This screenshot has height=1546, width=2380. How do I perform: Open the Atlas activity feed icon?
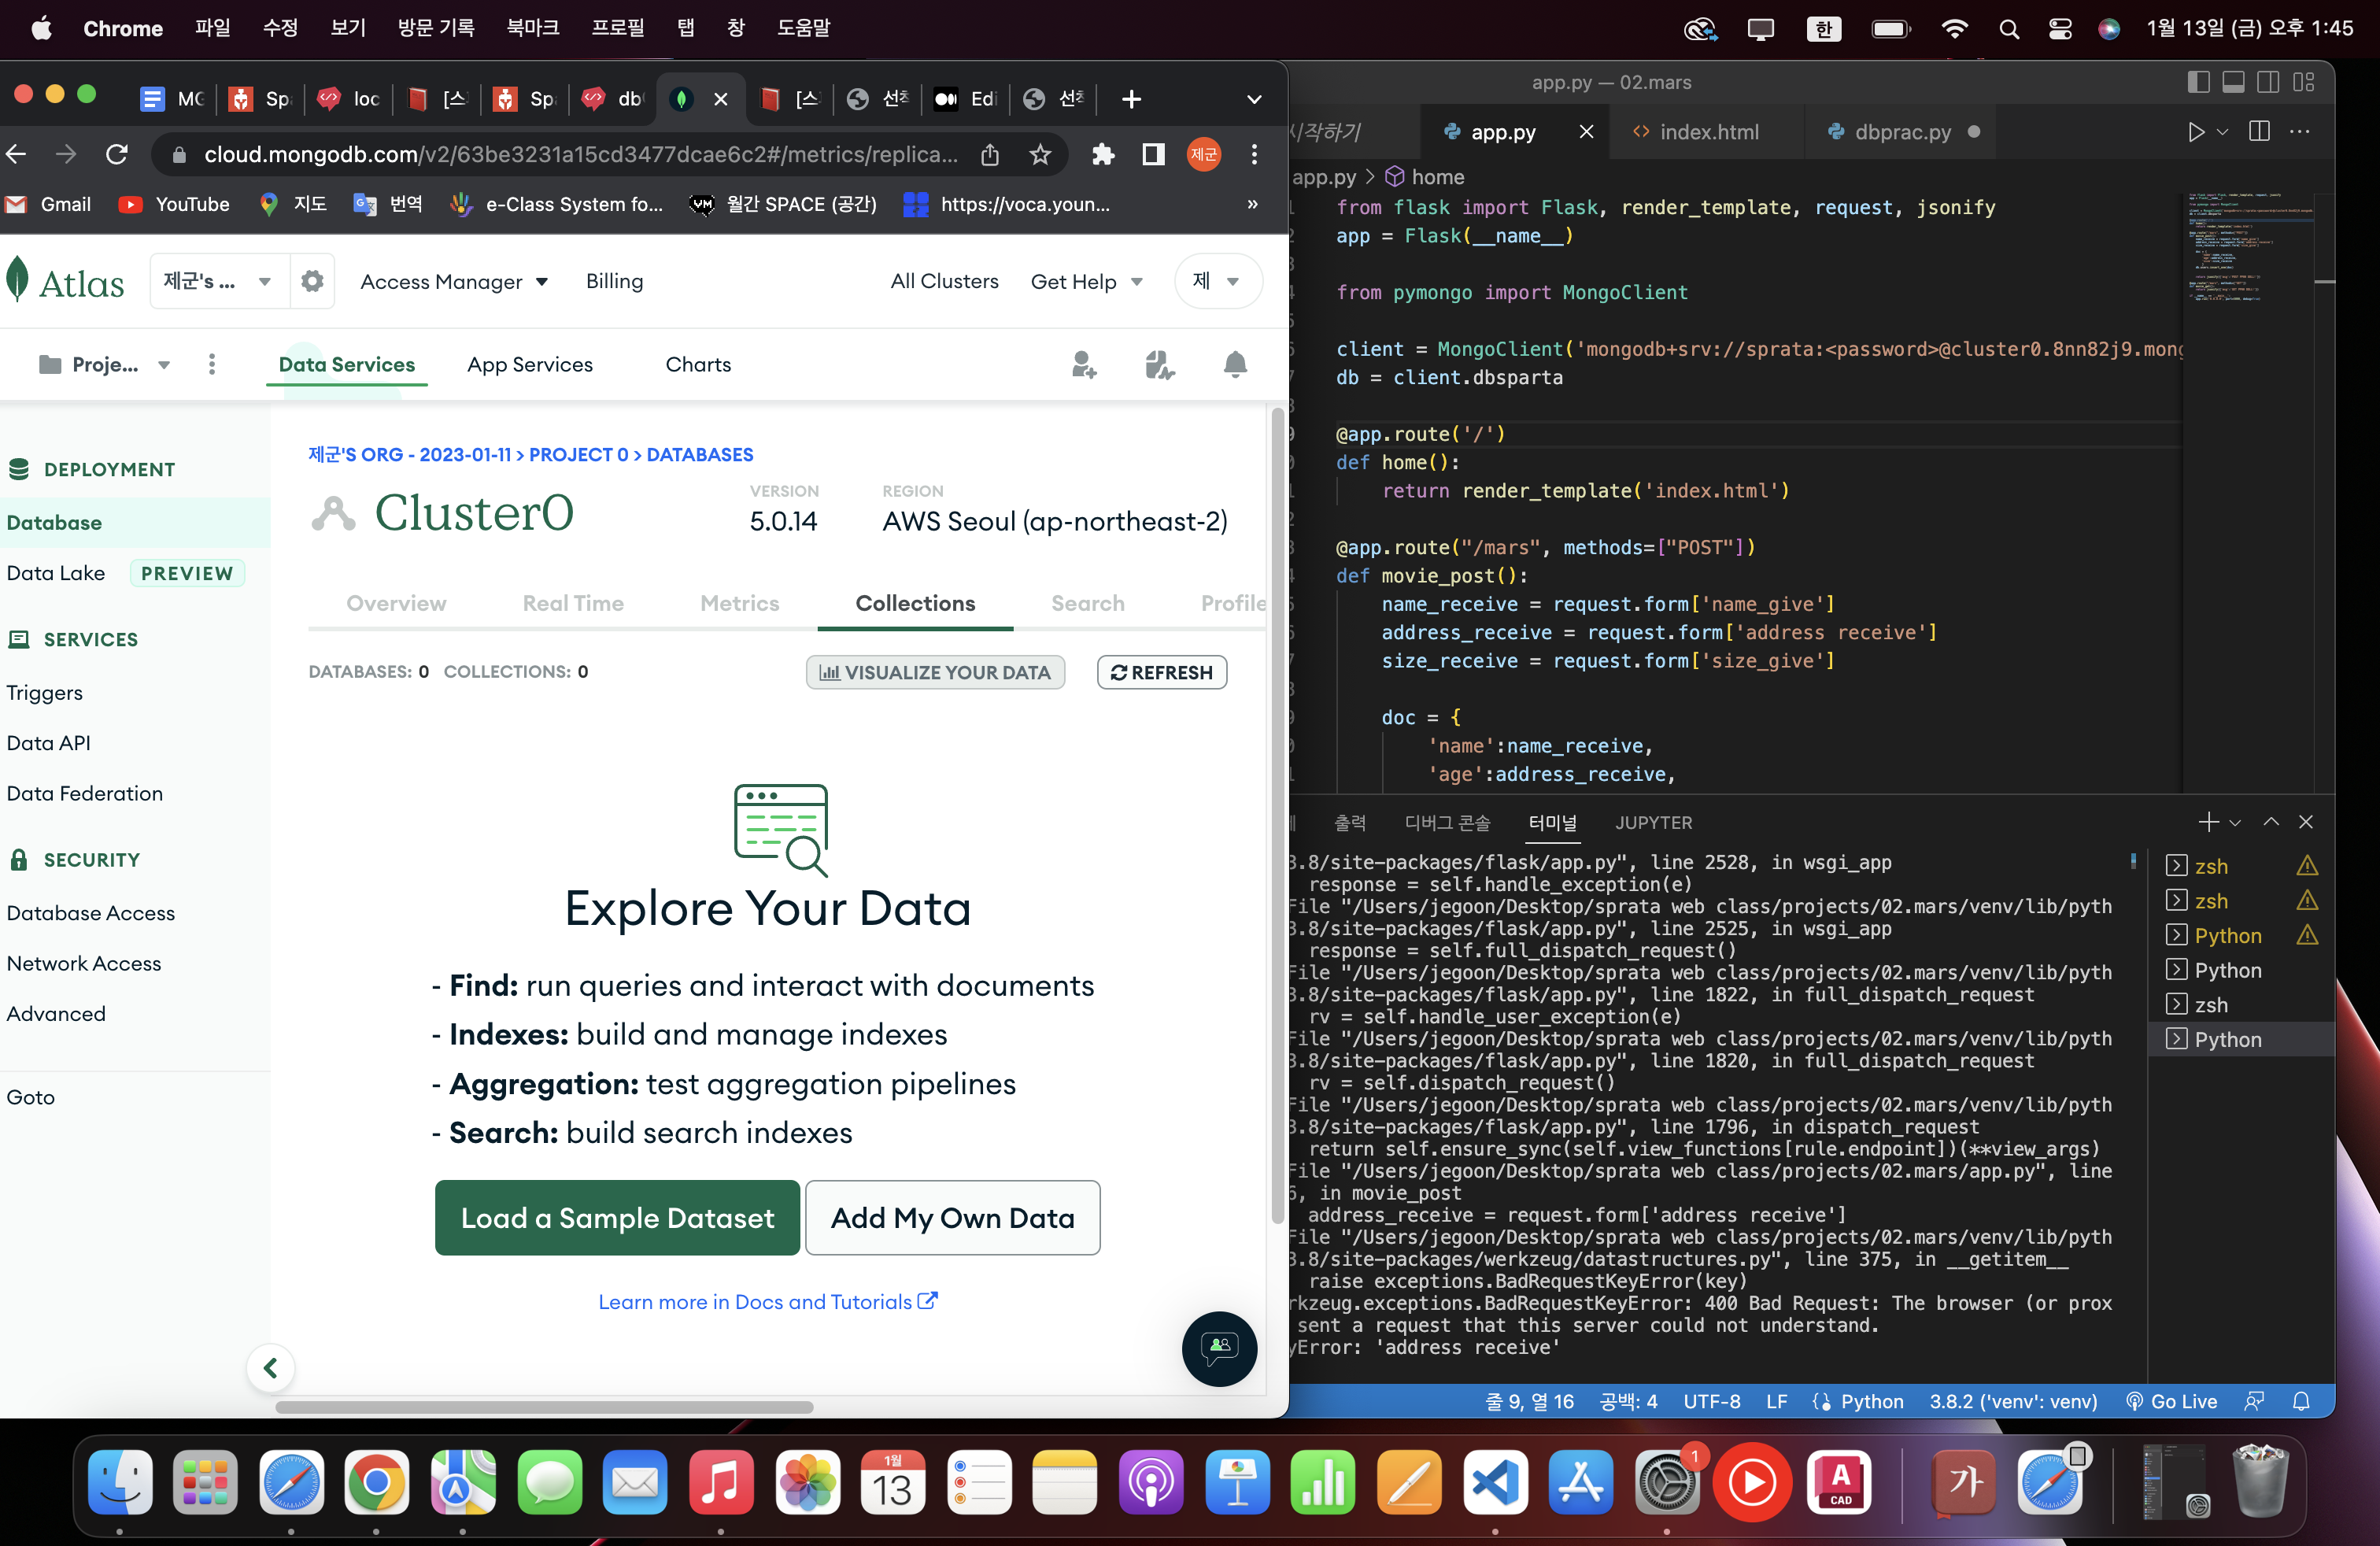(1159, 364)
